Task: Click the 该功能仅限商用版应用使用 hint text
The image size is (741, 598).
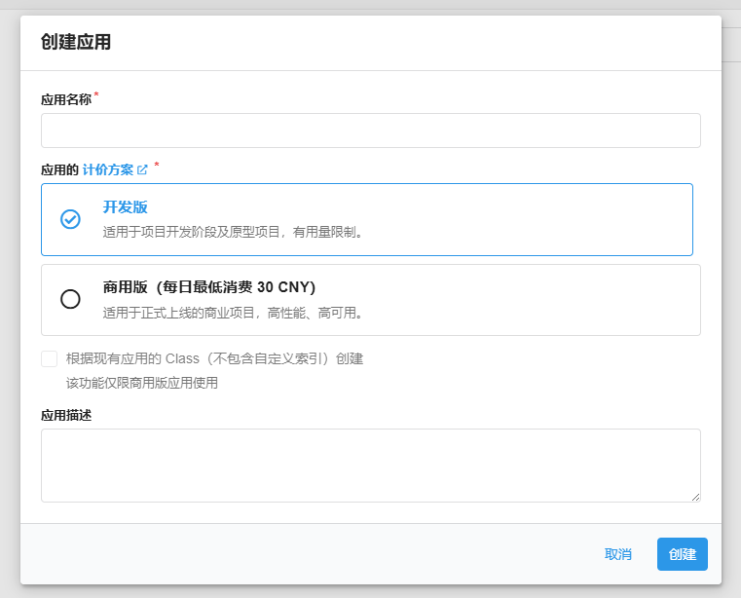Action: pyautogui.click(x=142, y=383)
